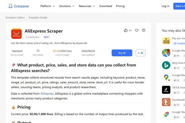This screenshot has height=123, width=185.
Task: Open the DuckDuckGo template icon
Action: (x=166, y=102)
